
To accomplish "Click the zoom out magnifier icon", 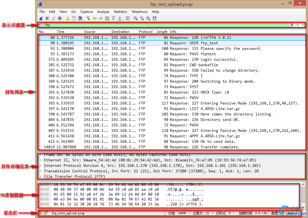I will coord(142,18).
